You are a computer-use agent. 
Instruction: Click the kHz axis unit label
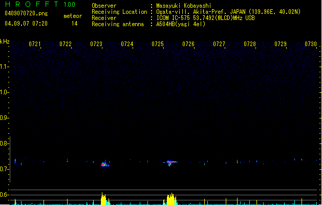coord(5,42)
